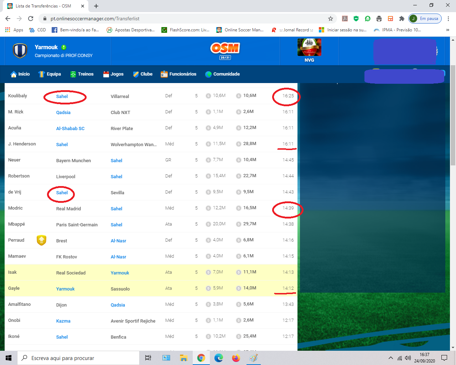Open the Comunidade menu
456x365 pixels.
point(222,74)
